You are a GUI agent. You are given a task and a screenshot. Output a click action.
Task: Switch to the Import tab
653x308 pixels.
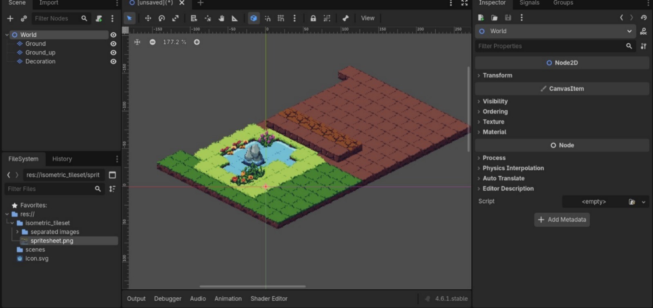[49, 3]
